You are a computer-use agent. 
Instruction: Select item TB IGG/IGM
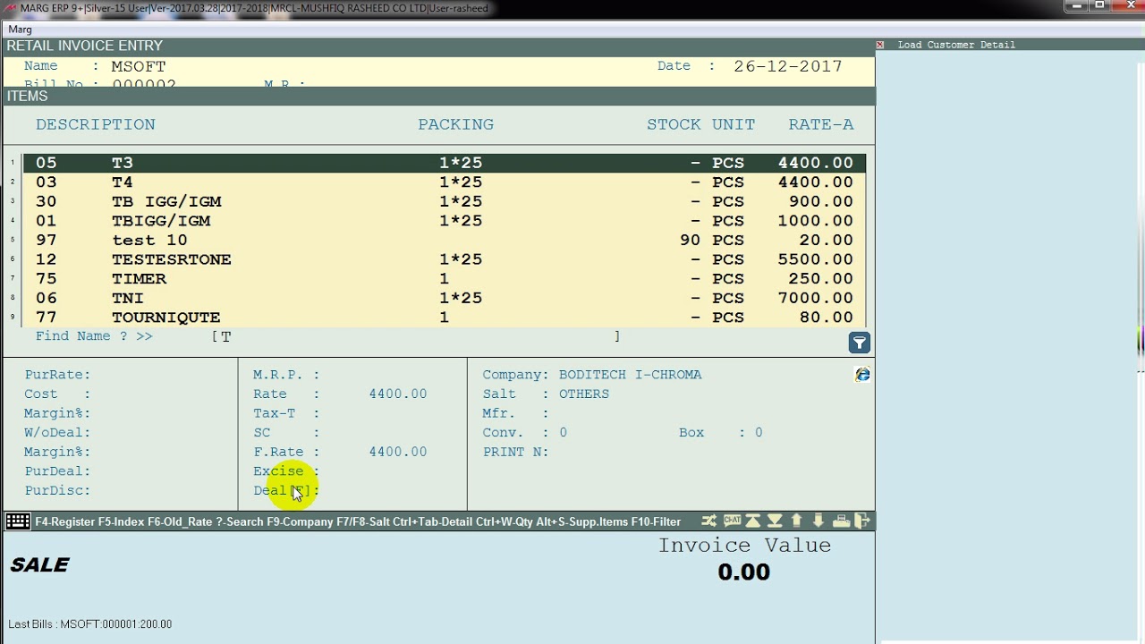444,201
